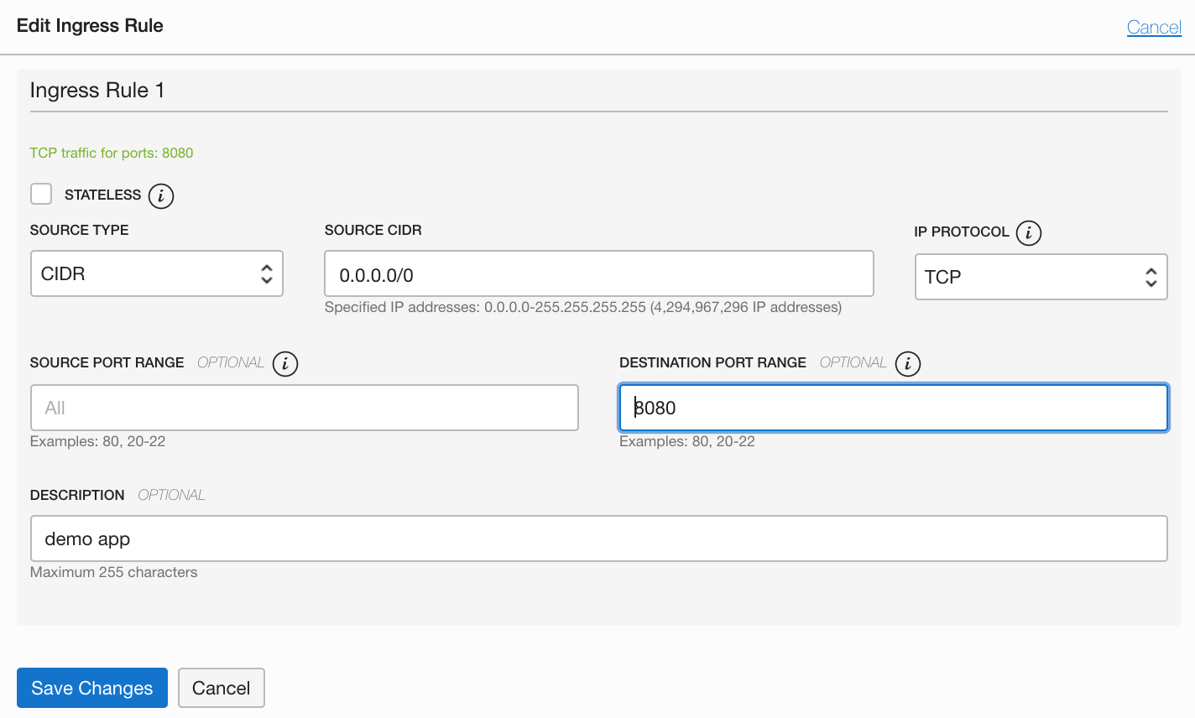
Task: Click the Cancel button beside Save Changes
Action: [222, 688]
